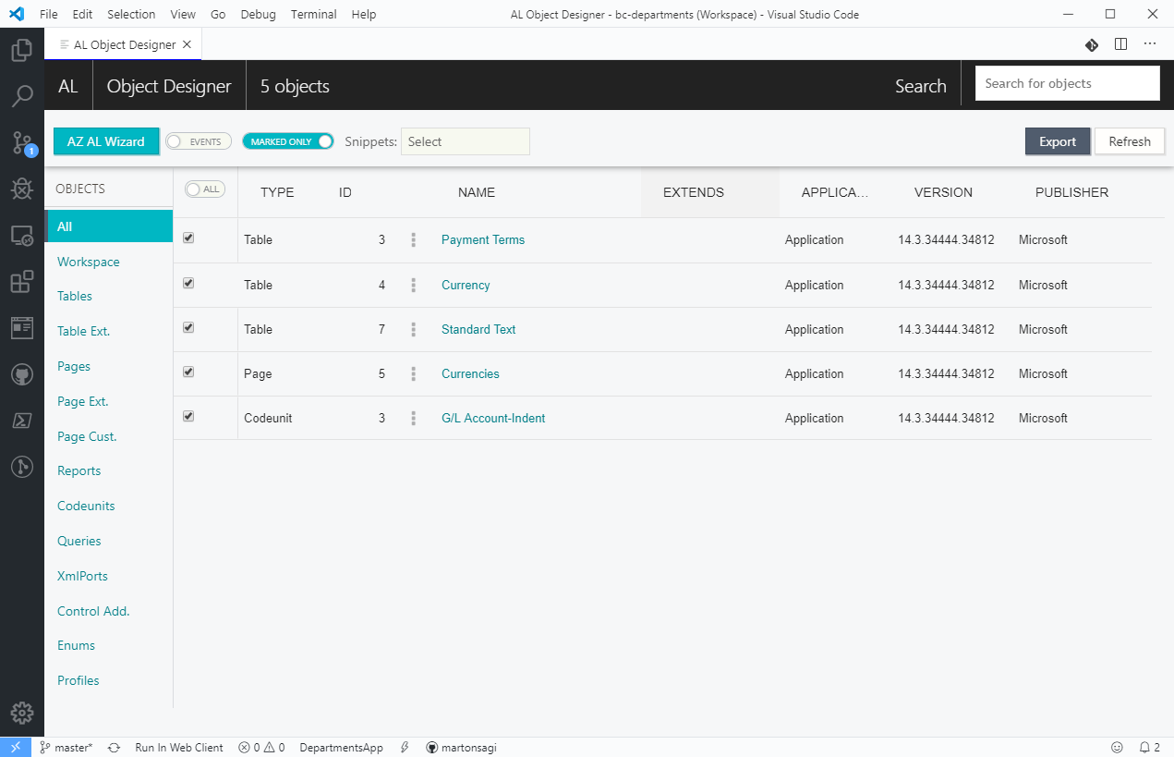This screenshot has height=757, width=1174.
Task: Click the Refresh button
Action: tap(1130, 141)
